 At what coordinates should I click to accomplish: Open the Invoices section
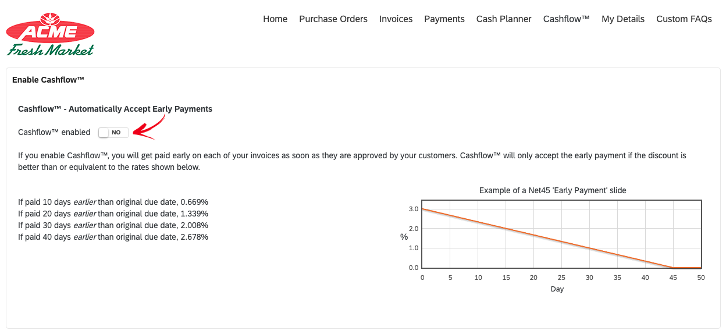pyautogui.click(x=396, y=19)
